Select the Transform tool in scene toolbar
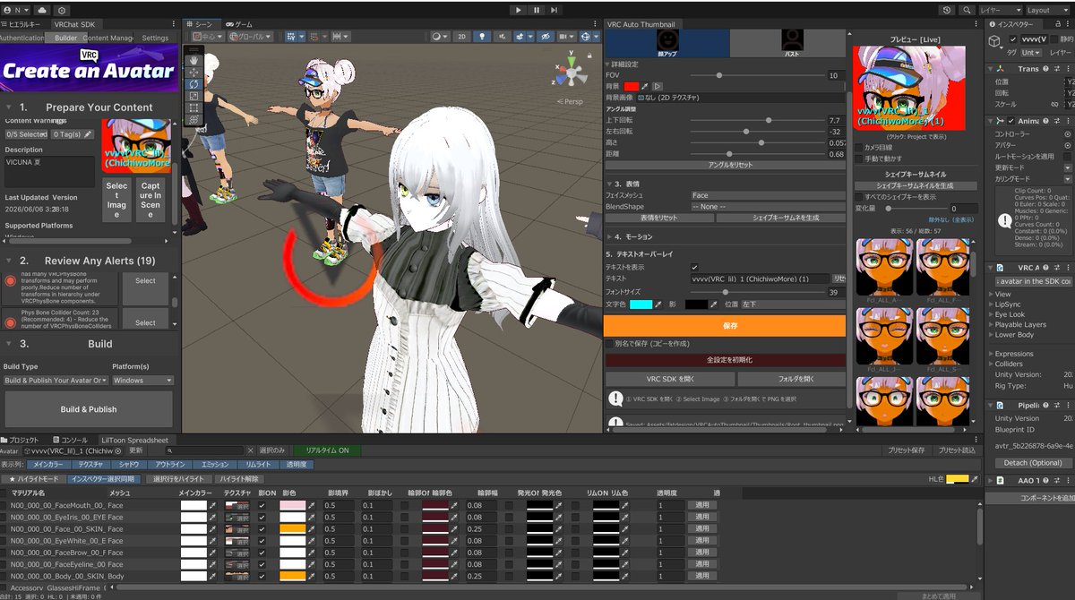This screenshot has height=600, width=1075. click(x=193, y=118)
